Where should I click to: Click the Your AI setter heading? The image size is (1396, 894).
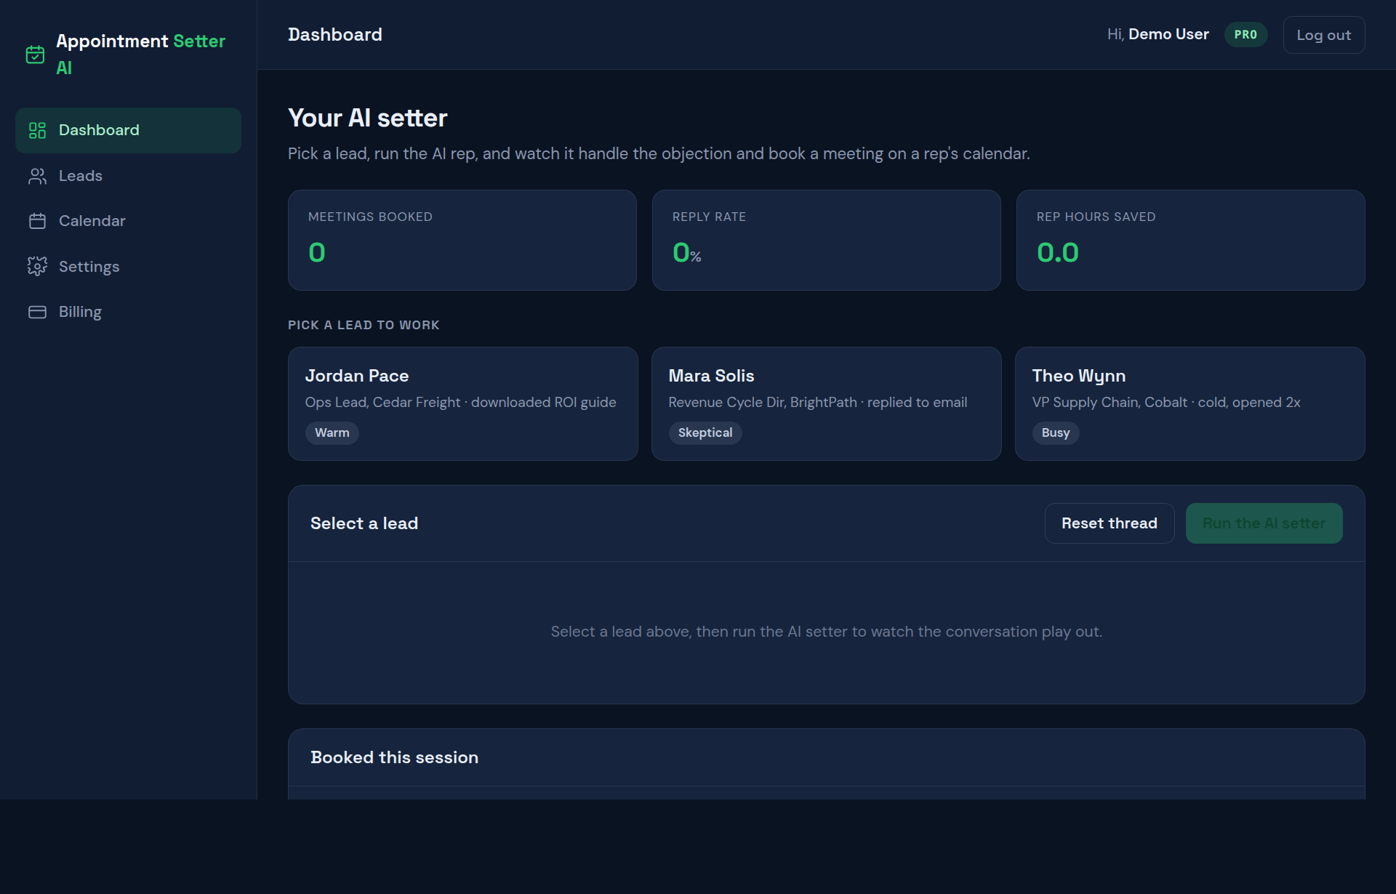coord(367,118)
